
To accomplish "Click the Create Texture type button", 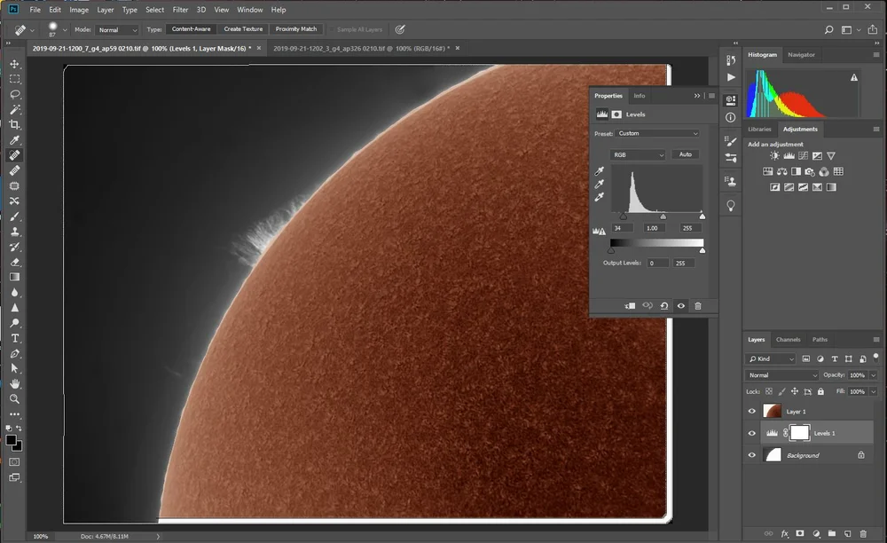I will [243, 29].
